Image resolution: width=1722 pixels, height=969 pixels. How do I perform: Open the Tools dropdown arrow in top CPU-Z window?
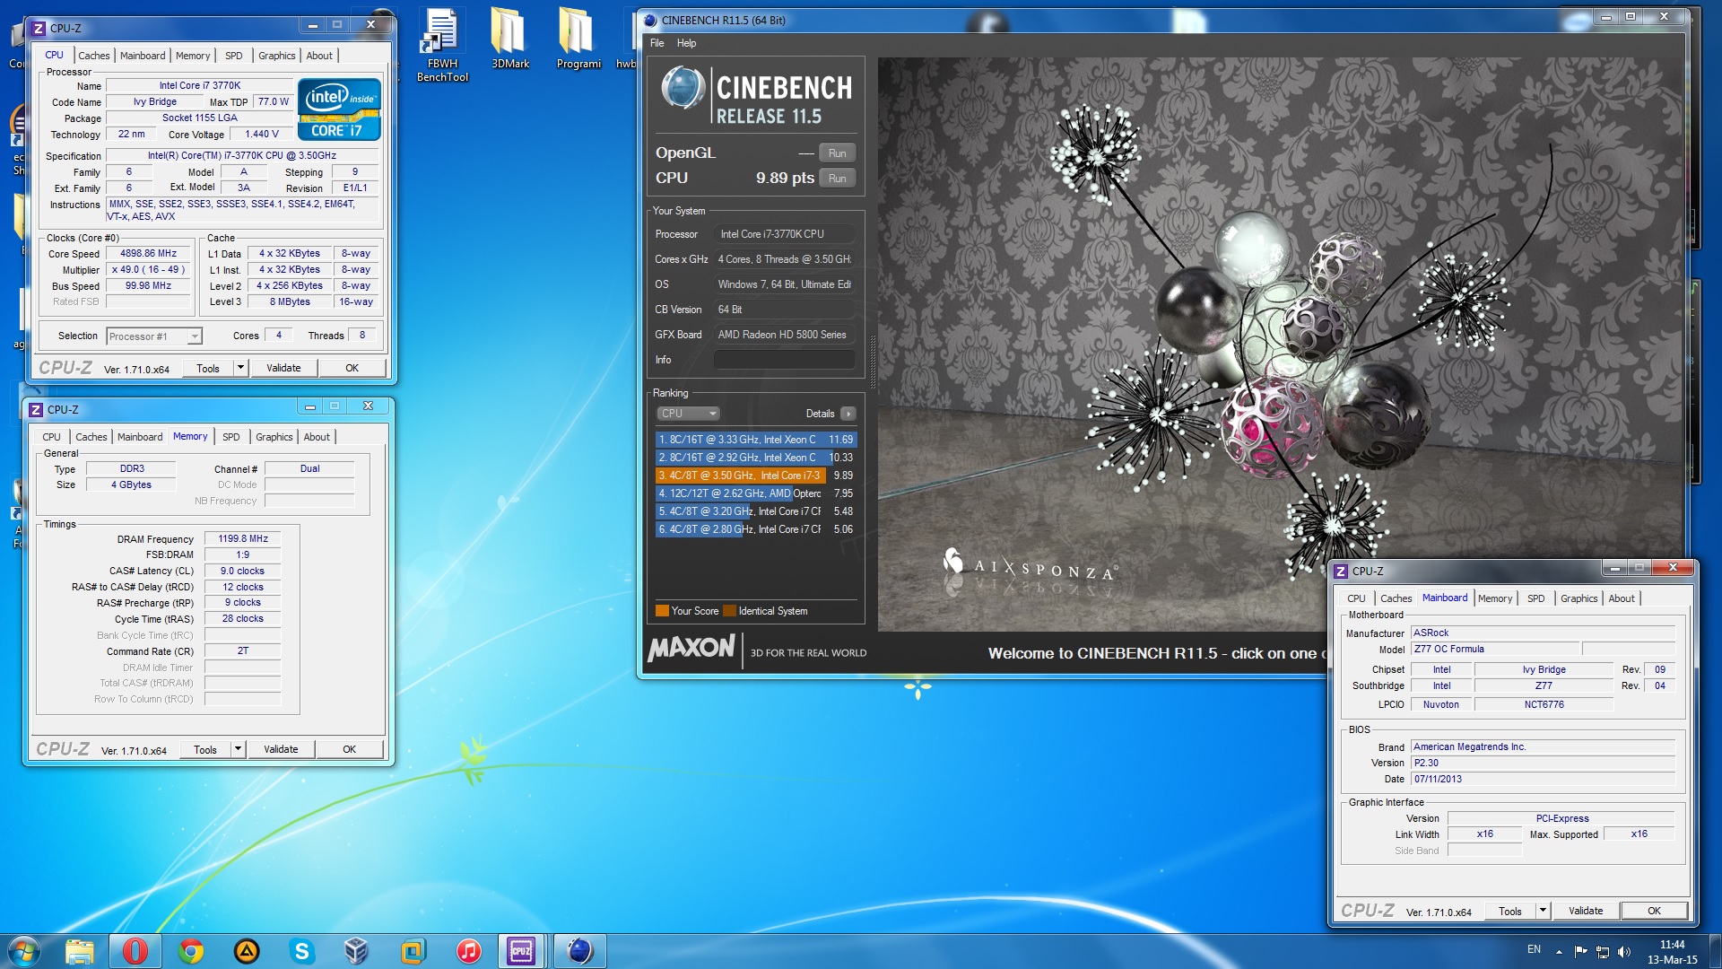click(239, 368)
